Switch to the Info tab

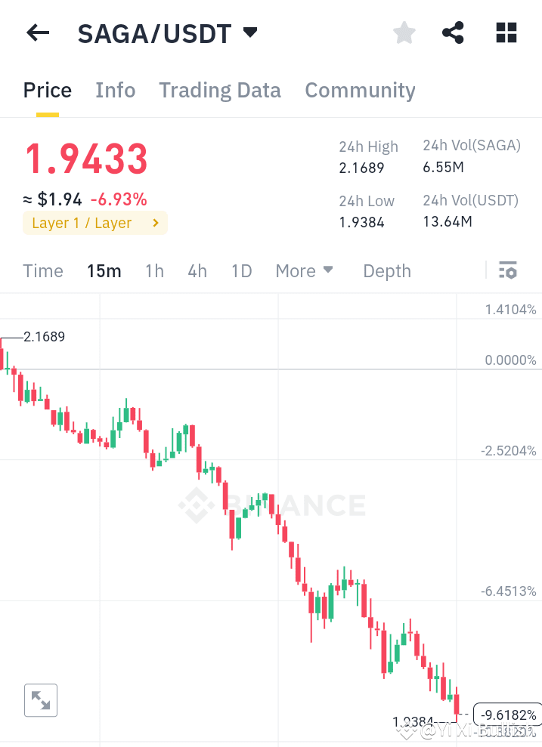coord(115,90)
